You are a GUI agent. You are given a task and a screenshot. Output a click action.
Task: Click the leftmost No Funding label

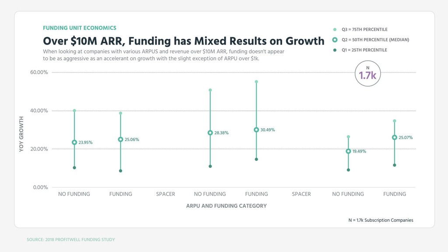[74, 194]
